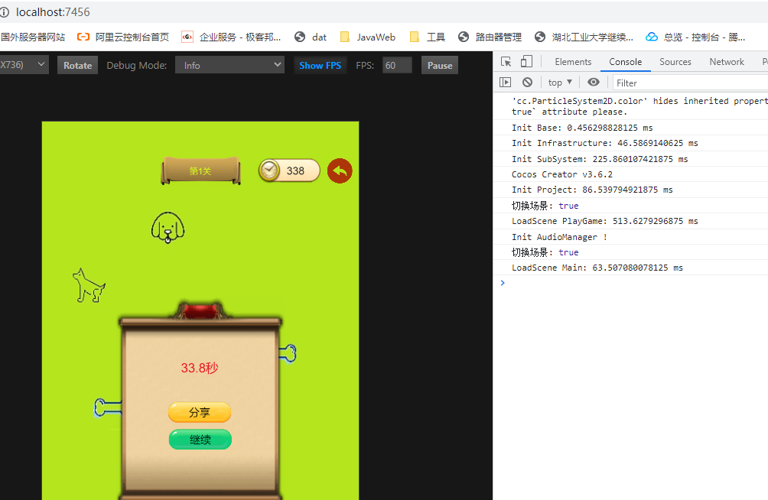Open live expression eye icon
The height and width of the screenshot is (500, 768).
(593, 83)
